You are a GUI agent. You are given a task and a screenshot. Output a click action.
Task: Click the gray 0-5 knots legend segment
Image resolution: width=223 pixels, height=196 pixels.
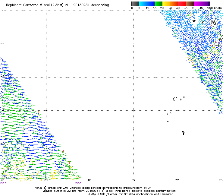click(x=135, y=4)
